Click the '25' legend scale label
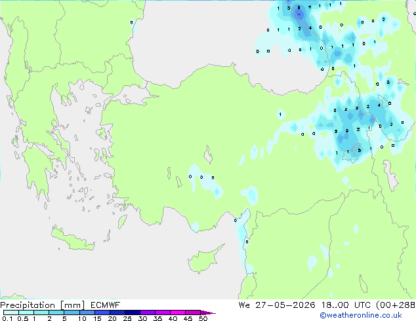 127,318
